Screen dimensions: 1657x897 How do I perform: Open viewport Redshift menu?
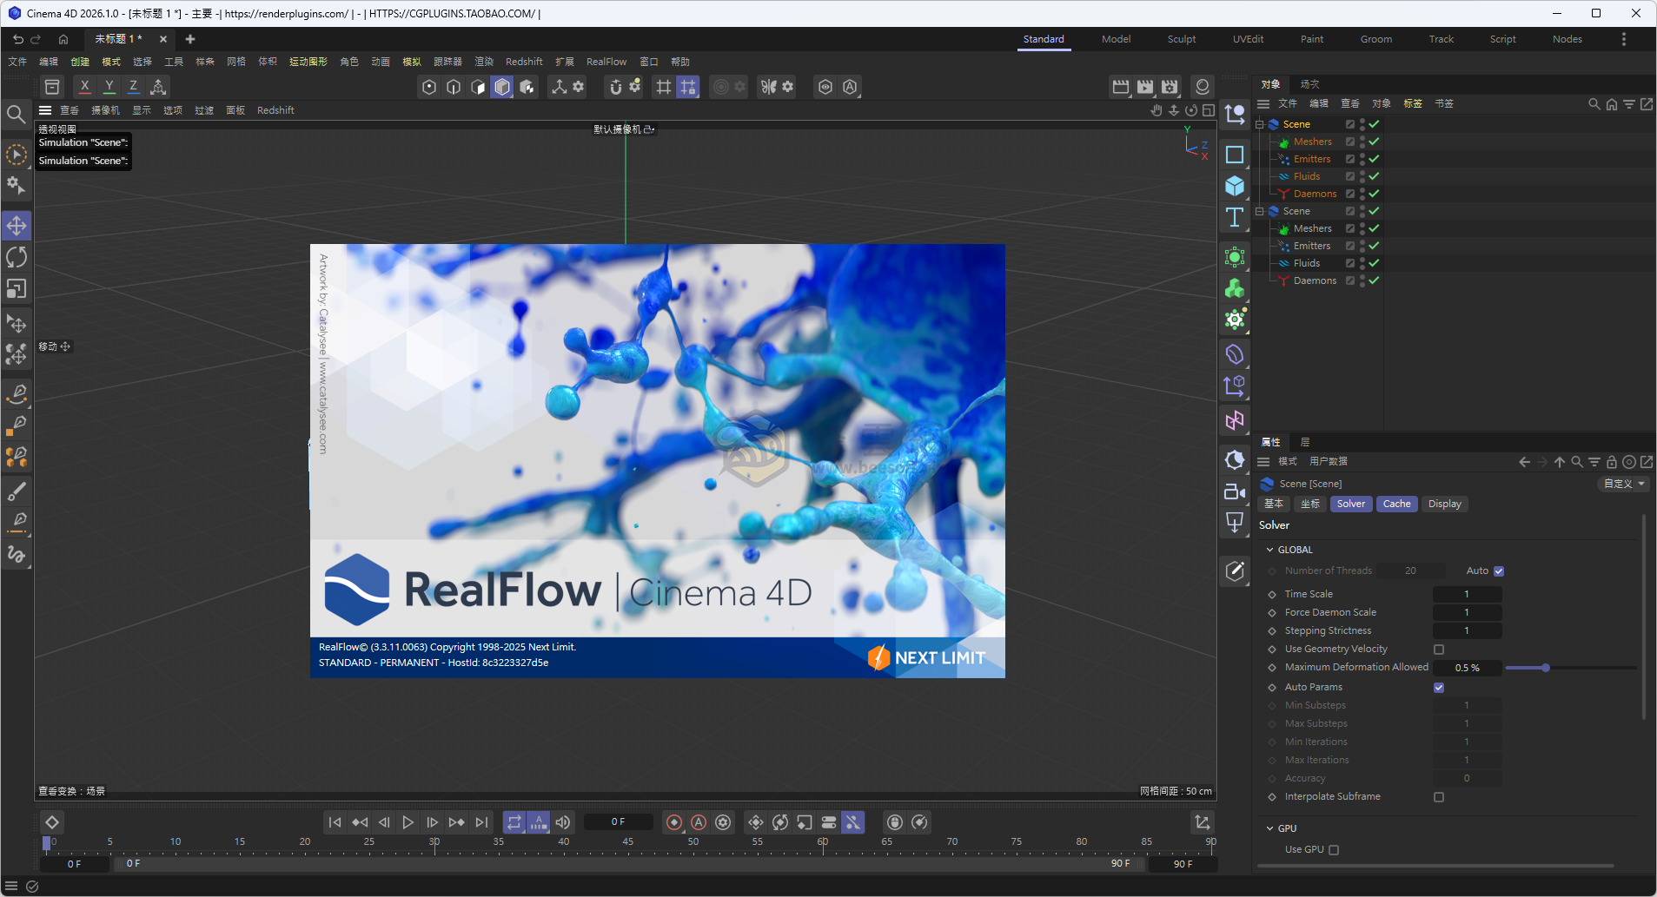coord(275,110)
